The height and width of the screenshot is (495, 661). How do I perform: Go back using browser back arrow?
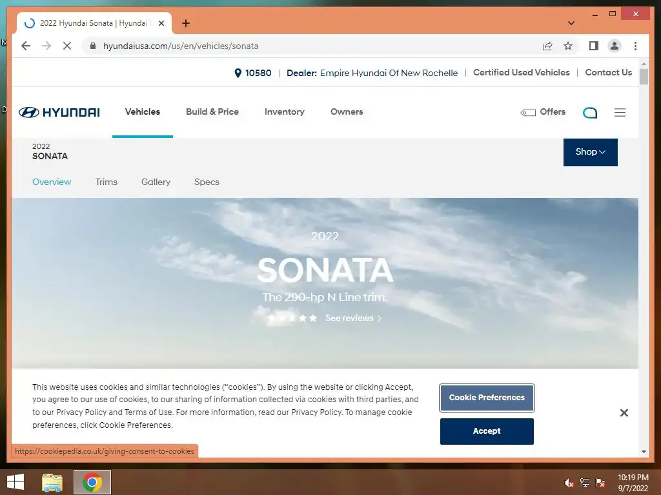tap(26, 46)
